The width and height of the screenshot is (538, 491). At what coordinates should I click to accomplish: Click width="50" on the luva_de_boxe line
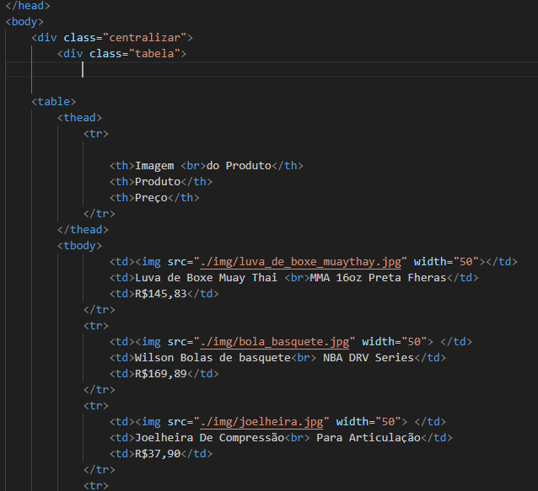446,262
